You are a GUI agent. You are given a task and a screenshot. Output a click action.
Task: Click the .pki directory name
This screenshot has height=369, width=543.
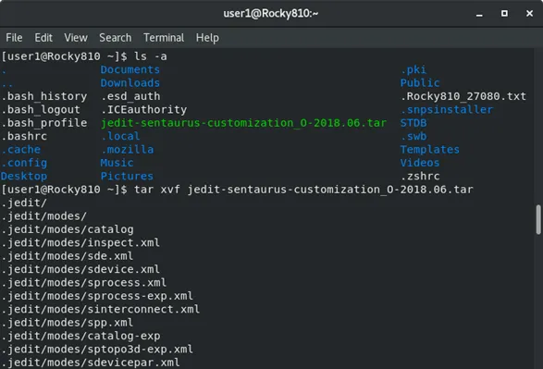[x=413, y=69]
